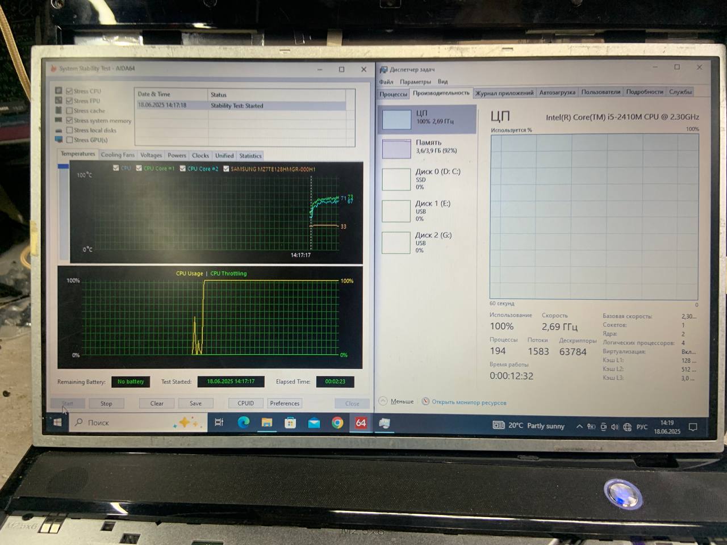Toggle the Stress GPU(s) checkbox
Viewport: 727px width, 545px height.
tap(69, 140)
